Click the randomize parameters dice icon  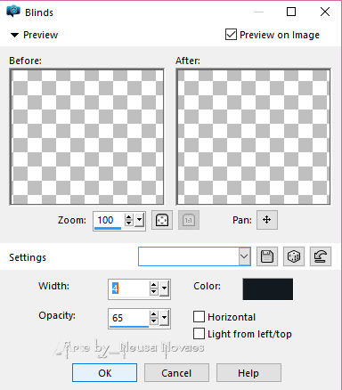click(294, 256)
